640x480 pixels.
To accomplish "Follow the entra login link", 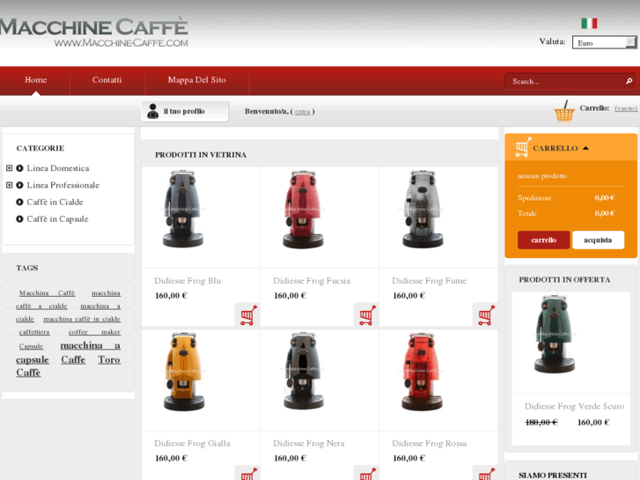I will tap(303, 112).
